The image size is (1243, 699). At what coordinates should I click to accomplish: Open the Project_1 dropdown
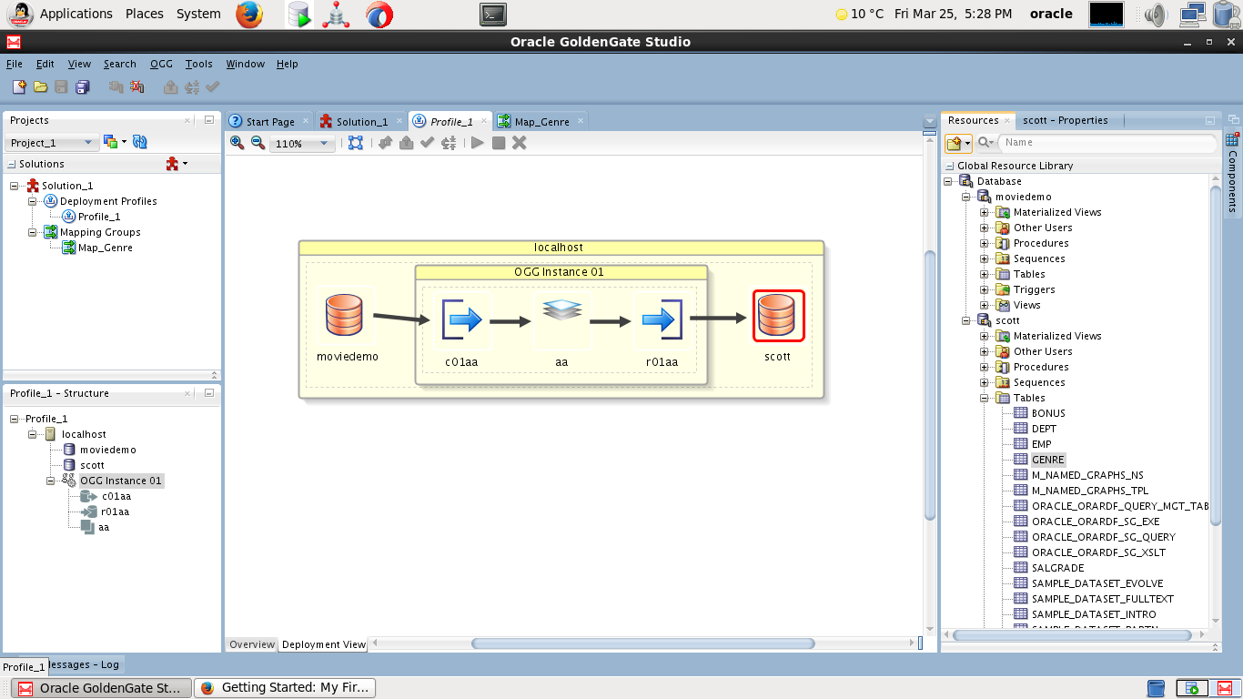[x=52, y=143]
